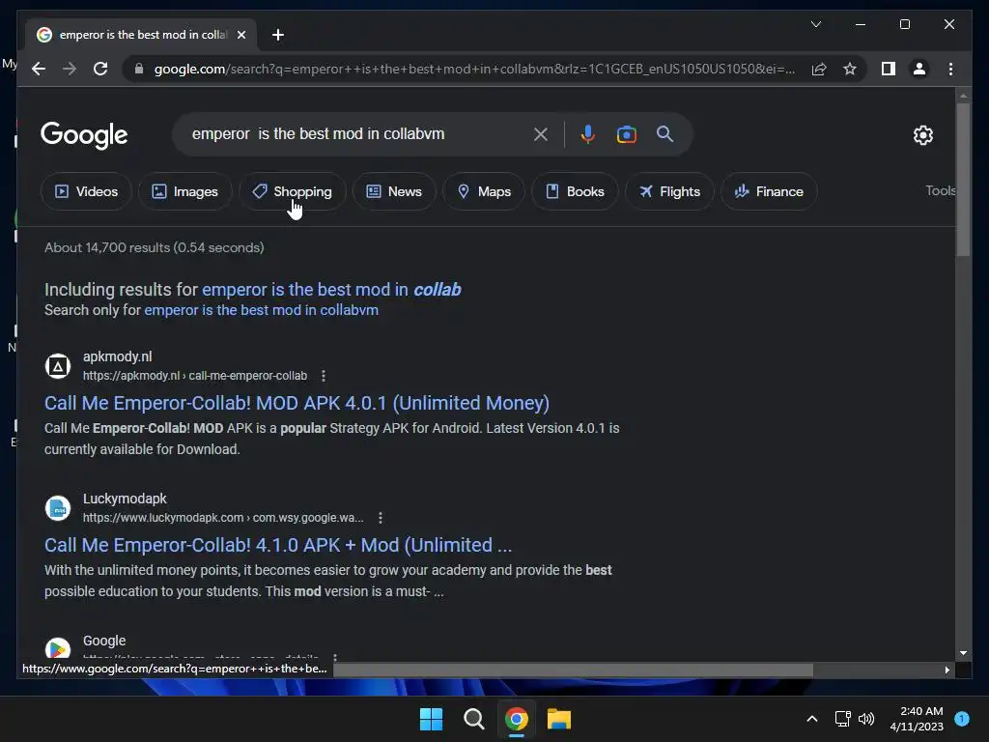Open the Chrome side panel
This screenshot has height=742, width=989.
[889, 69]
